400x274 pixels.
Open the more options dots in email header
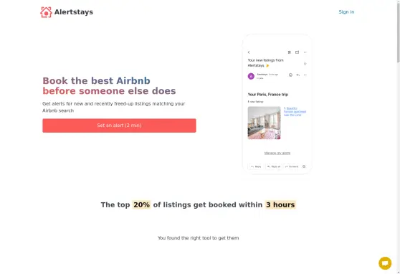pyautogui.click(x=305, y=52)
